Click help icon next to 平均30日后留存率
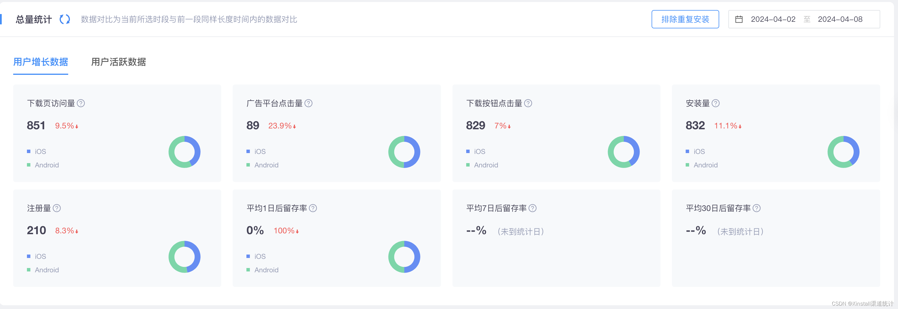898x309 pixels. [x=757, y=208]
